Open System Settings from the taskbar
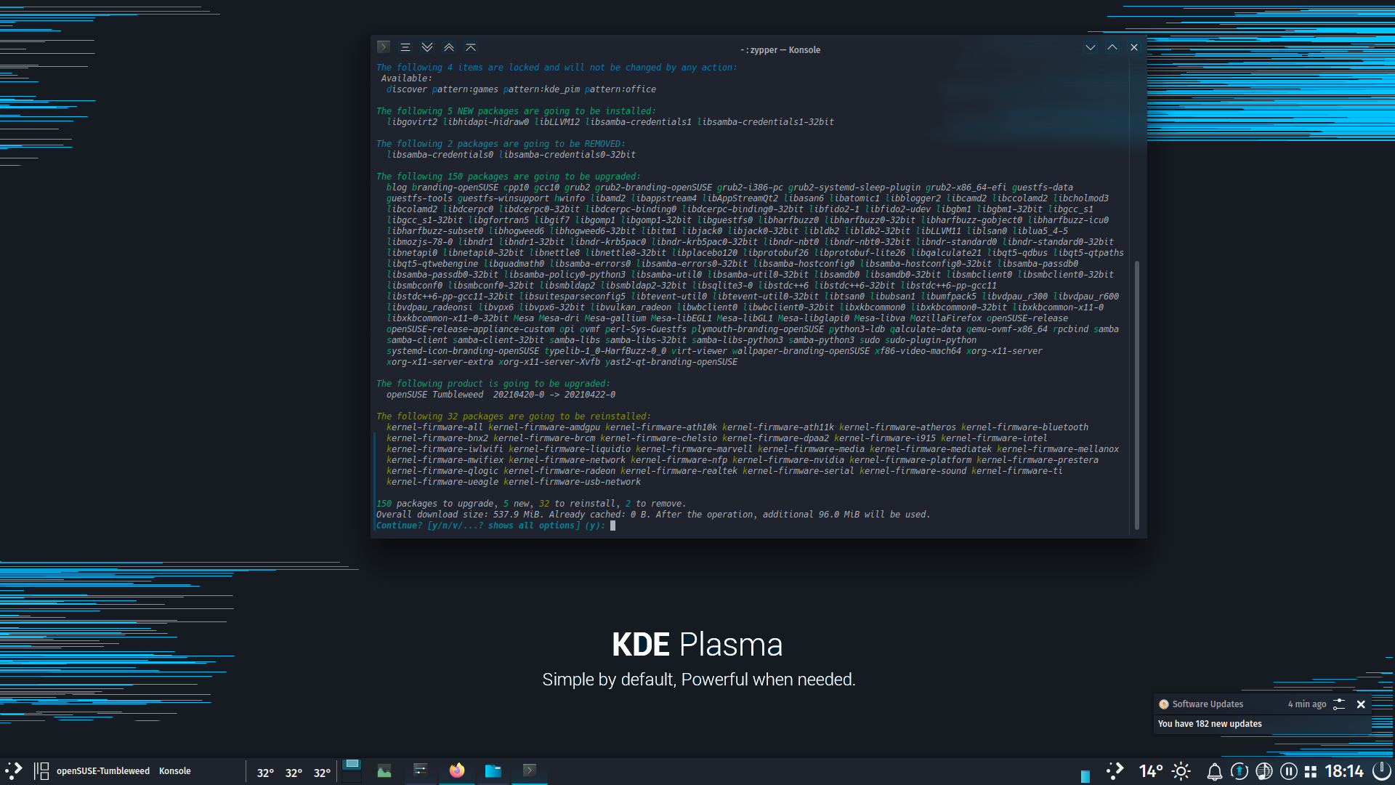 421,771
